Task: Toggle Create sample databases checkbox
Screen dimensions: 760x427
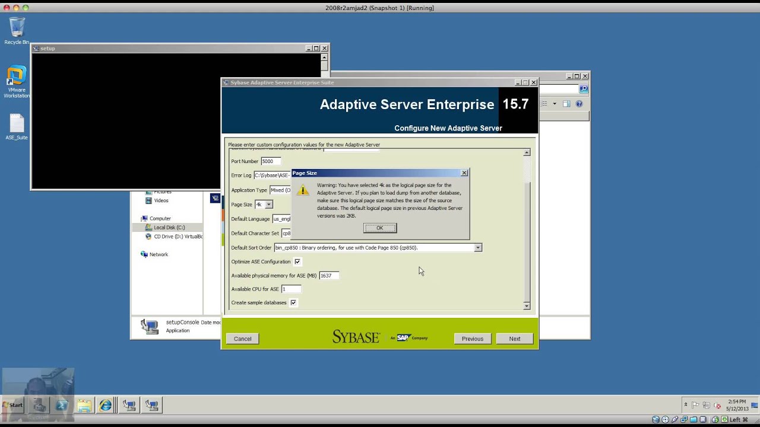Action: pos(293,302)
